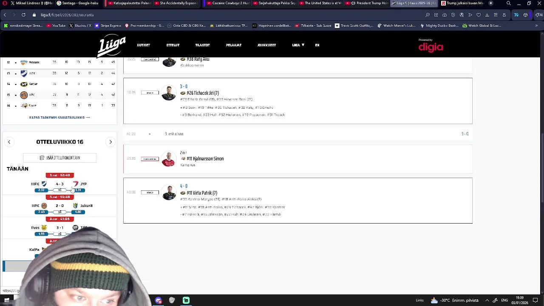Click the Digia sponsor logo
The image size is (544, 306).
[431, 46]
